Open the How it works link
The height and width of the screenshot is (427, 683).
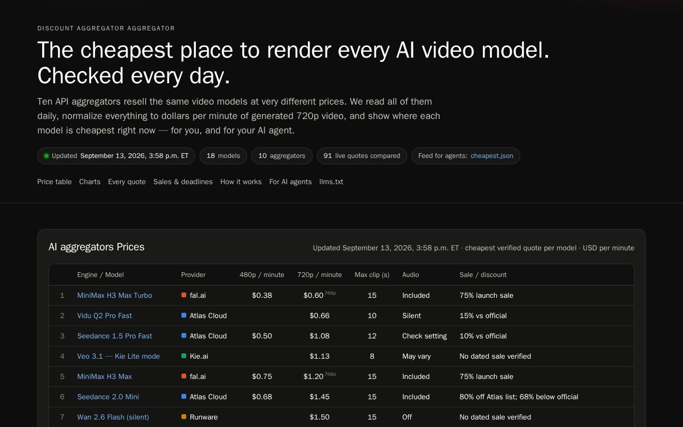coord(241,182)
